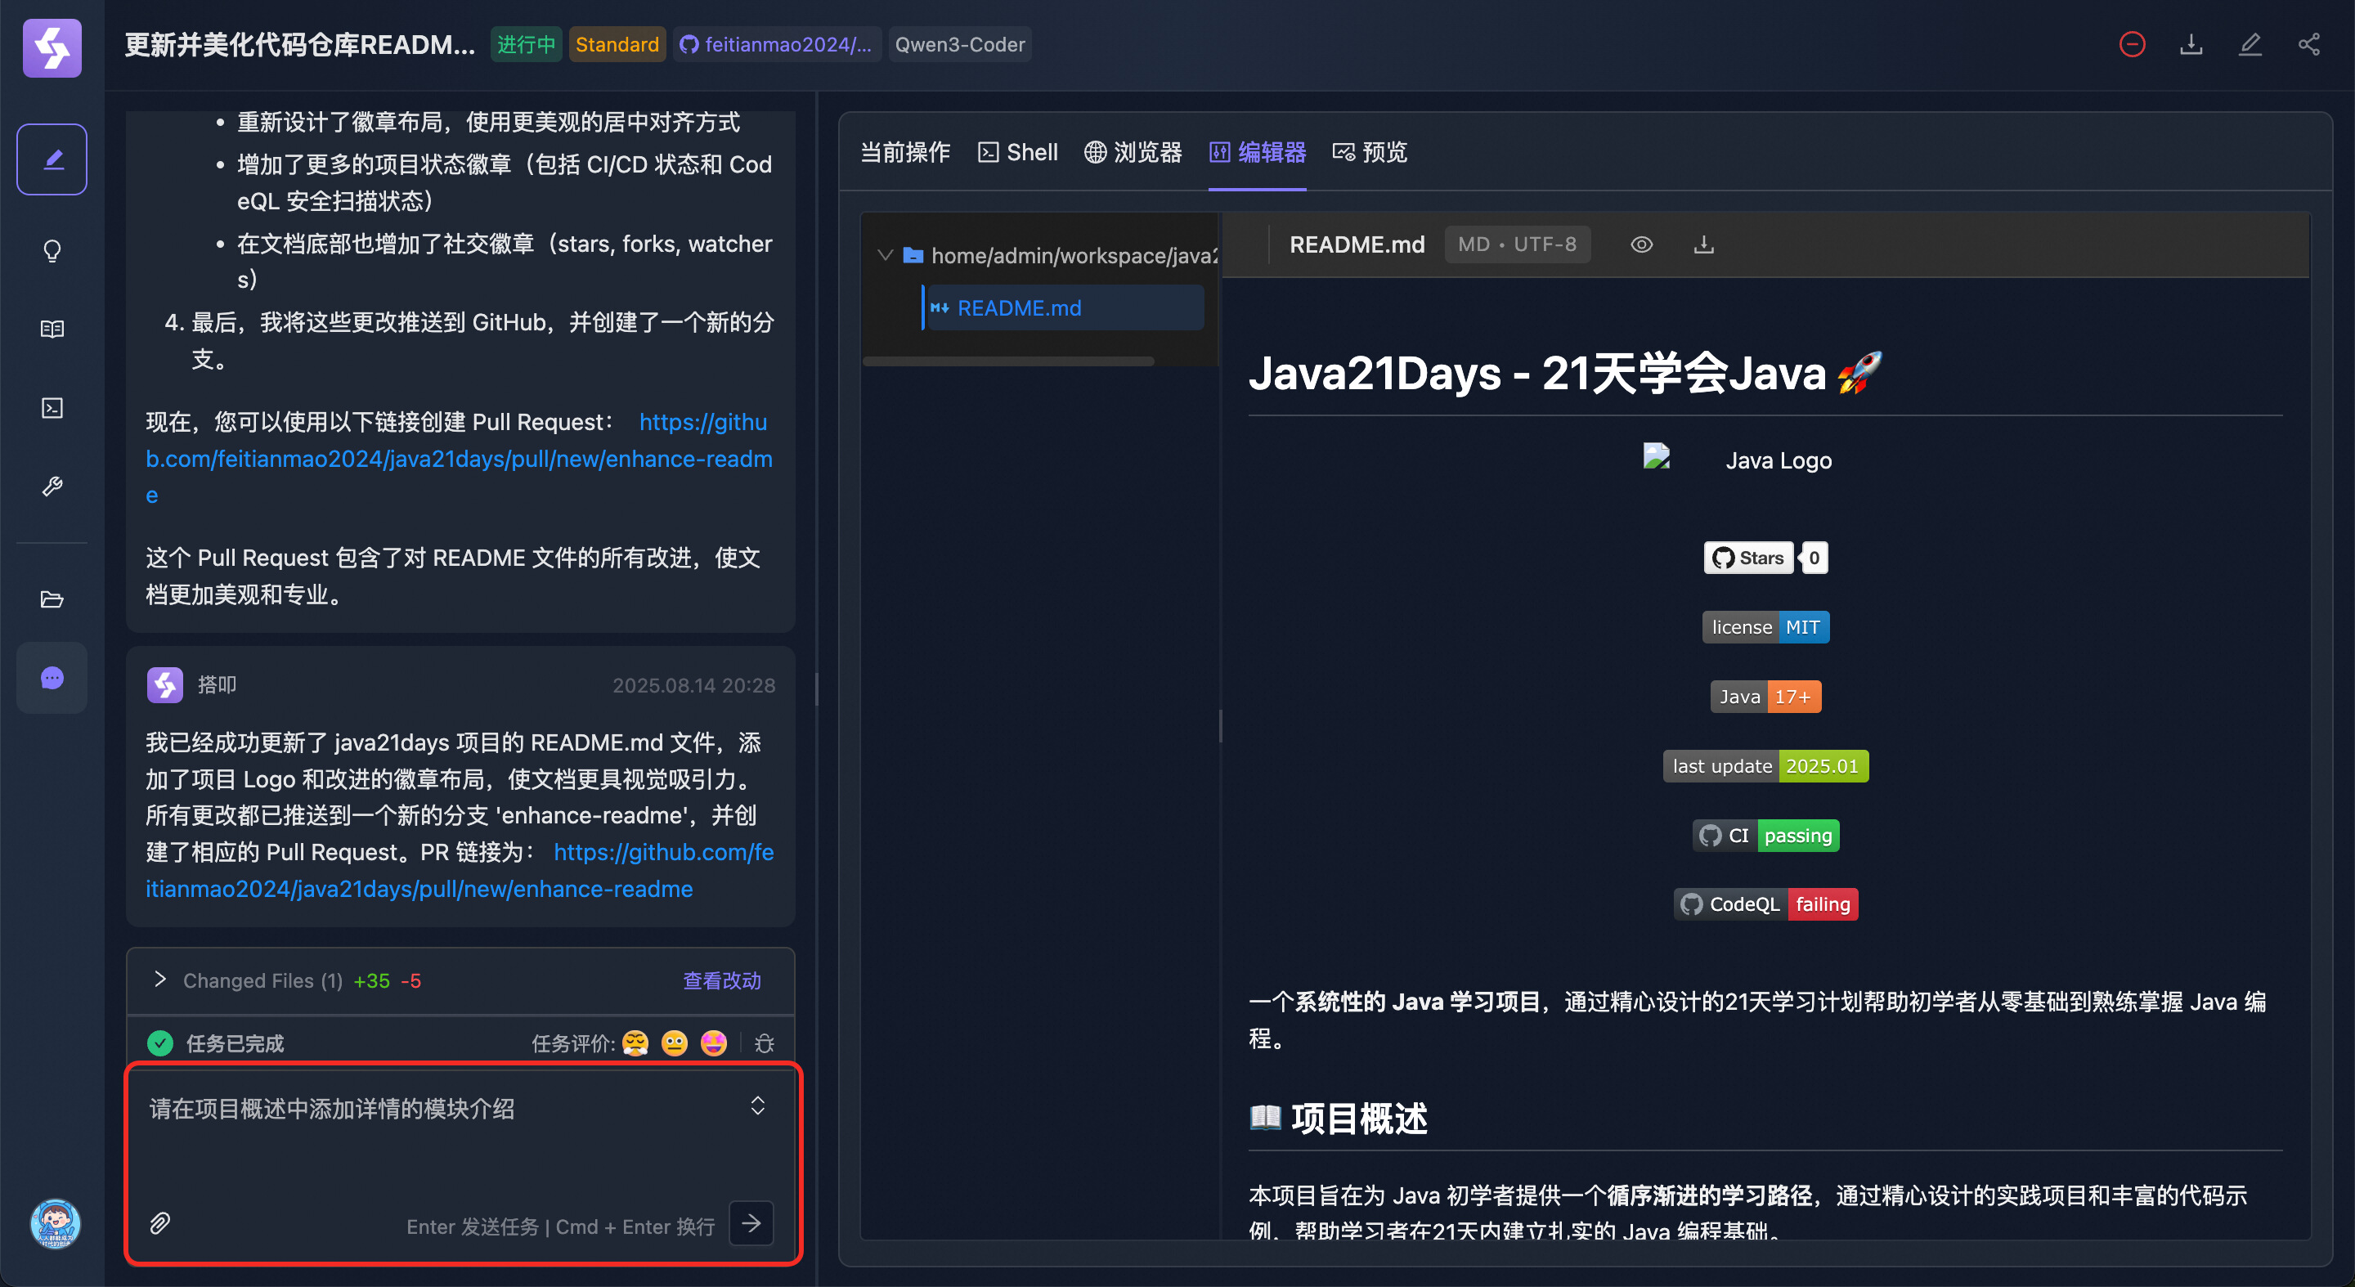The image size is (2355, 1287).
Task: Click the send task arrow button
Action: click(x=751, y=1223)
